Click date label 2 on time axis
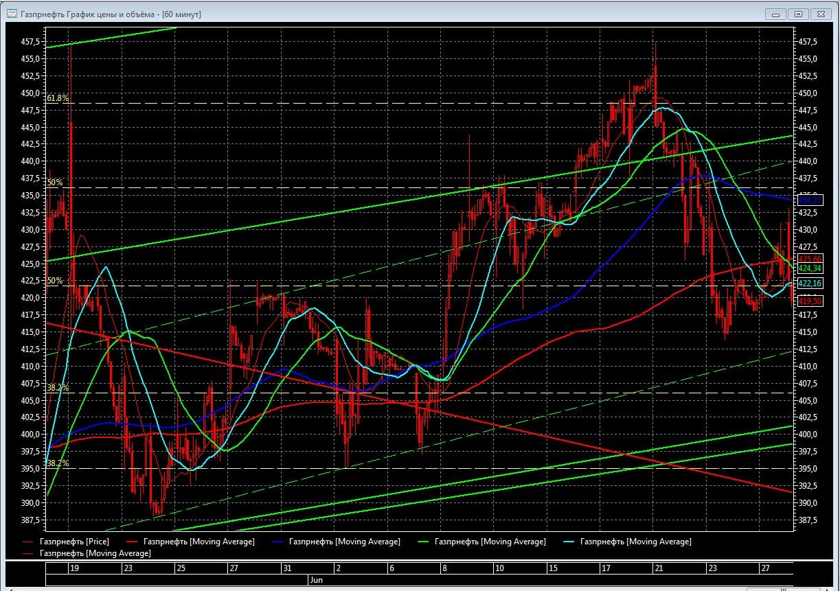 [338, 568]
